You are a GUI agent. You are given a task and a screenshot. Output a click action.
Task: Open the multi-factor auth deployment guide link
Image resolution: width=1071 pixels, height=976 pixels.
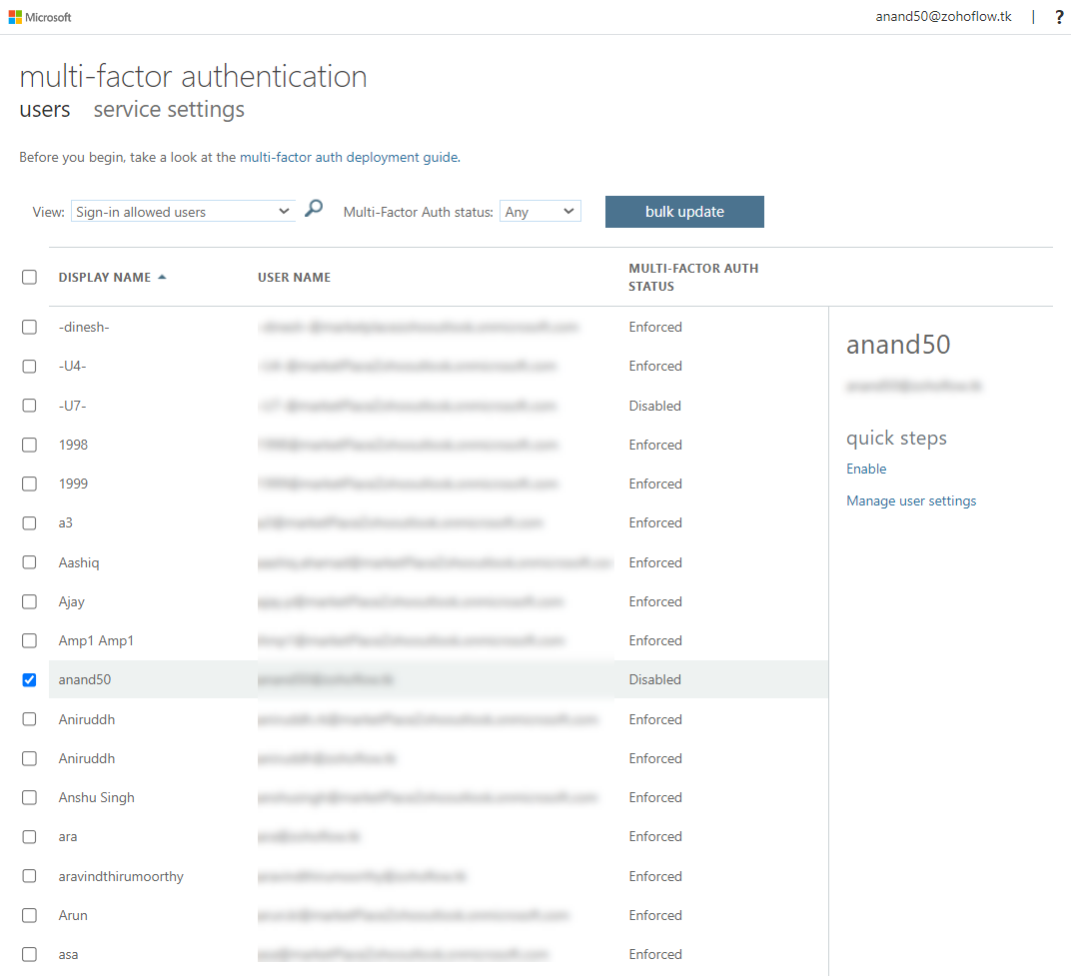click(x=349, y=157)
